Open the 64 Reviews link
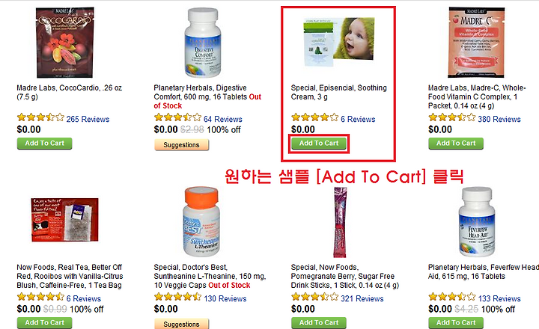 [x=223, y=119]
